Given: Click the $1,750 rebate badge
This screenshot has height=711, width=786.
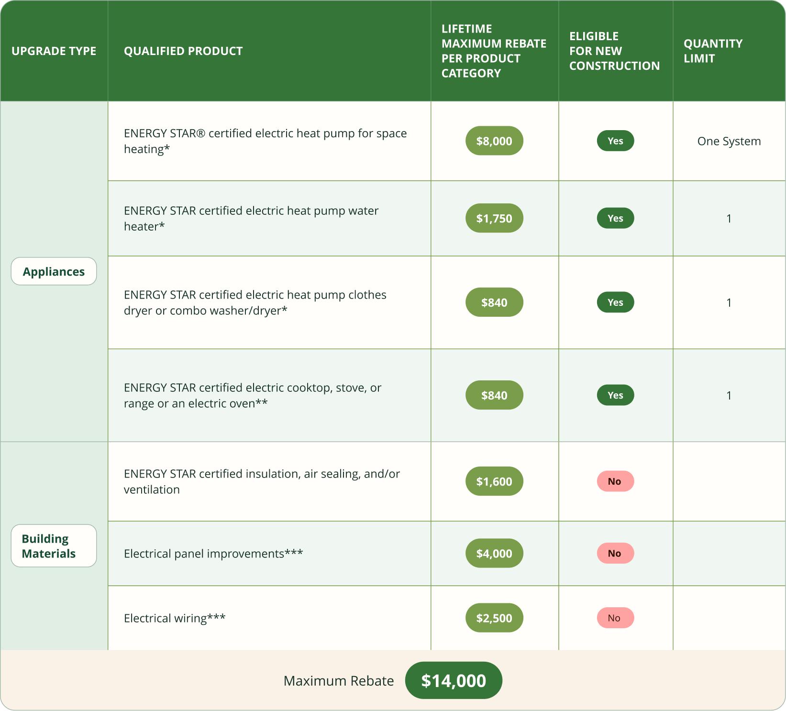Looking at the screenshot, I should tap(494, 218).
